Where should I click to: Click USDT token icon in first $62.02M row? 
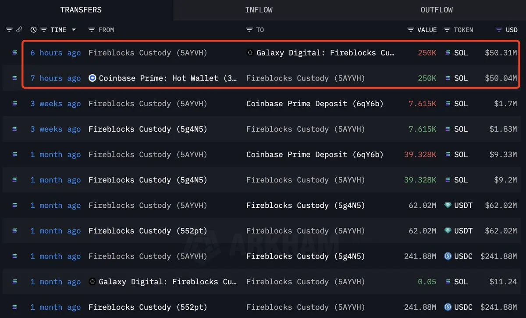(448, 205)
